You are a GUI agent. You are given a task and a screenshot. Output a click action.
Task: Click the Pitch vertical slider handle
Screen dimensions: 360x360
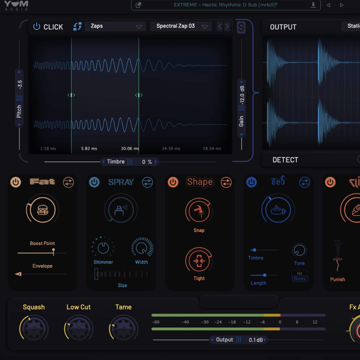[19, 98]
